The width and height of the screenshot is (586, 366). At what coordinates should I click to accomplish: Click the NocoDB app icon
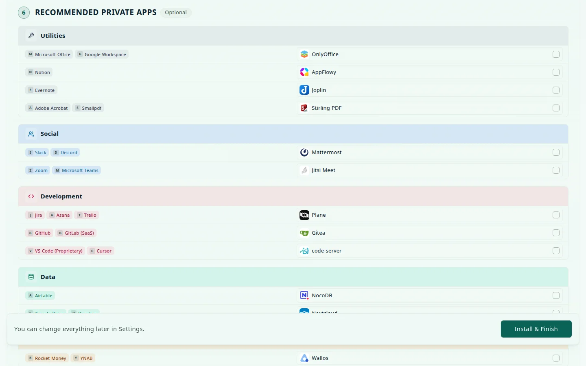point(304,295)
